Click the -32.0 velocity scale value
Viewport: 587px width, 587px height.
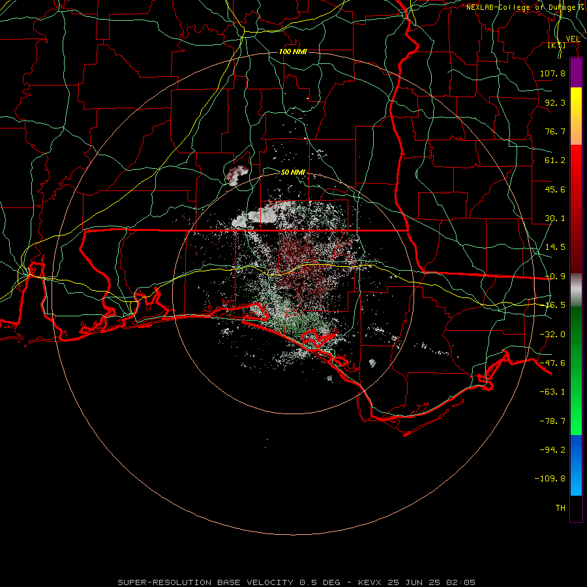click(x=552, y=335)
